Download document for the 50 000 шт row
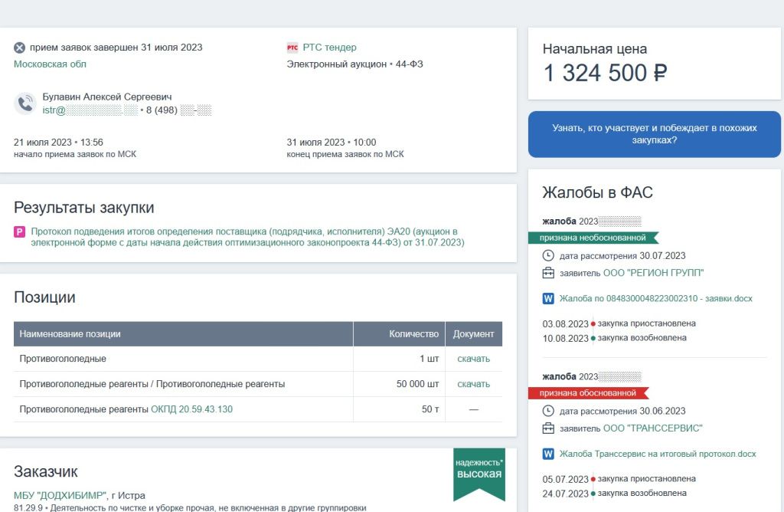This screenshot has width=784, height=512. coord(473,384)
